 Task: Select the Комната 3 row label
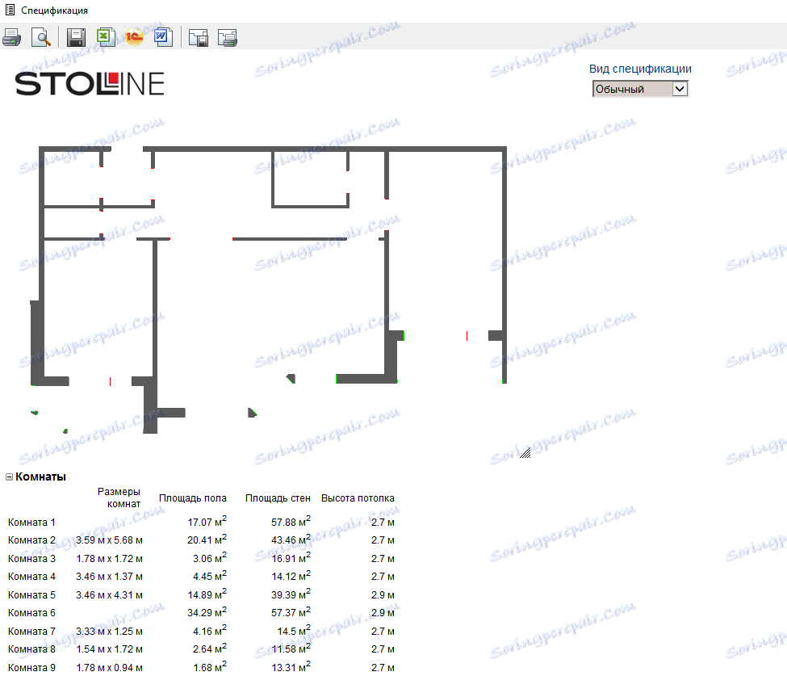[31, 558]
